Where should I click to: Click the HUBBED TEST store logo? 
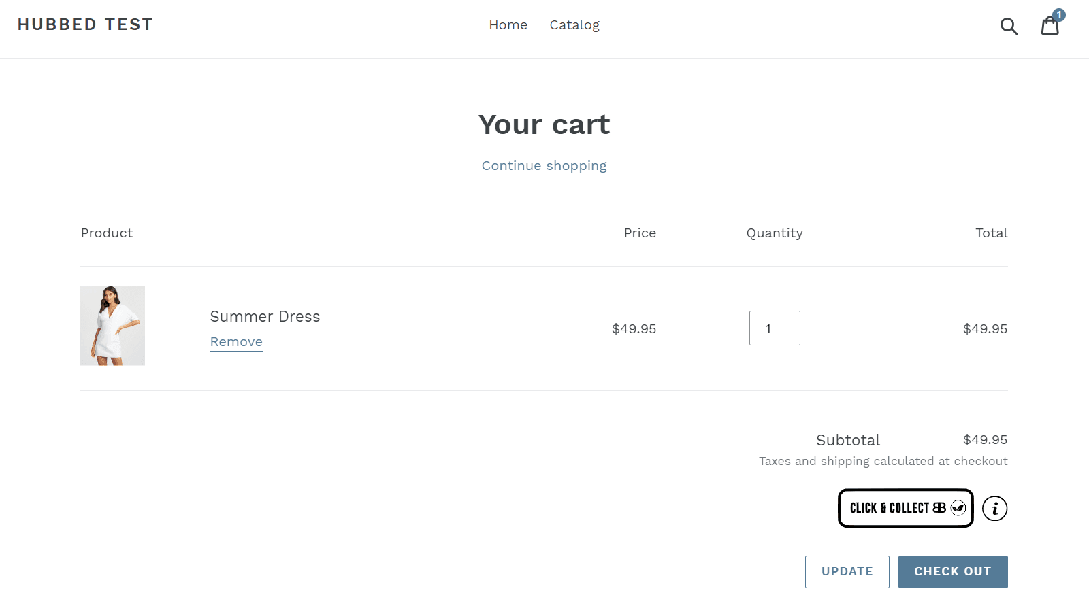(x=85, y=24)
